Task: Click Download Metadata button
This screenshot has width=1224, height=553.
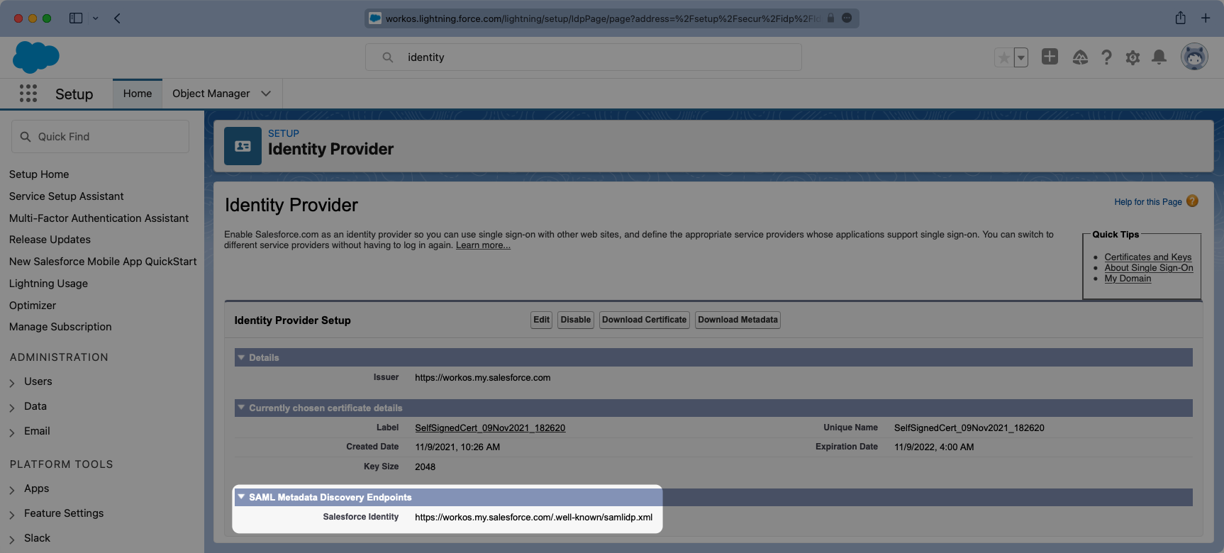Action: click(x=738, y=320)
